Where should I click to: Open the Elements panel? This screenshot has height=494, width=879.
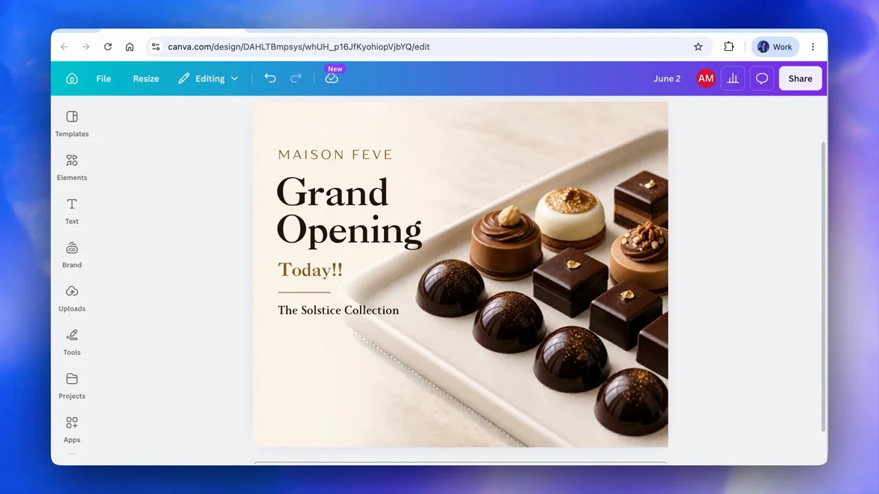point(72,167)
